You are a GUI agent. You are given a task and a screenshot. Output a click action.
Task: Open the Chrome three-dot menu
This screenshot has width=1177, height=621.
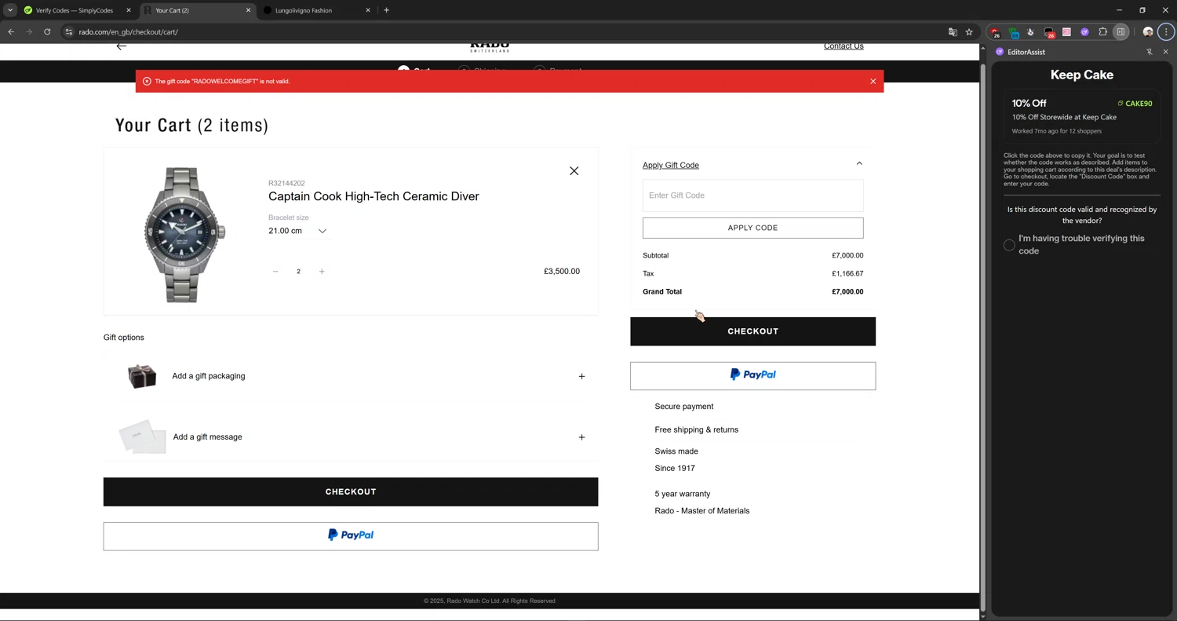(x=1166, y=32)
